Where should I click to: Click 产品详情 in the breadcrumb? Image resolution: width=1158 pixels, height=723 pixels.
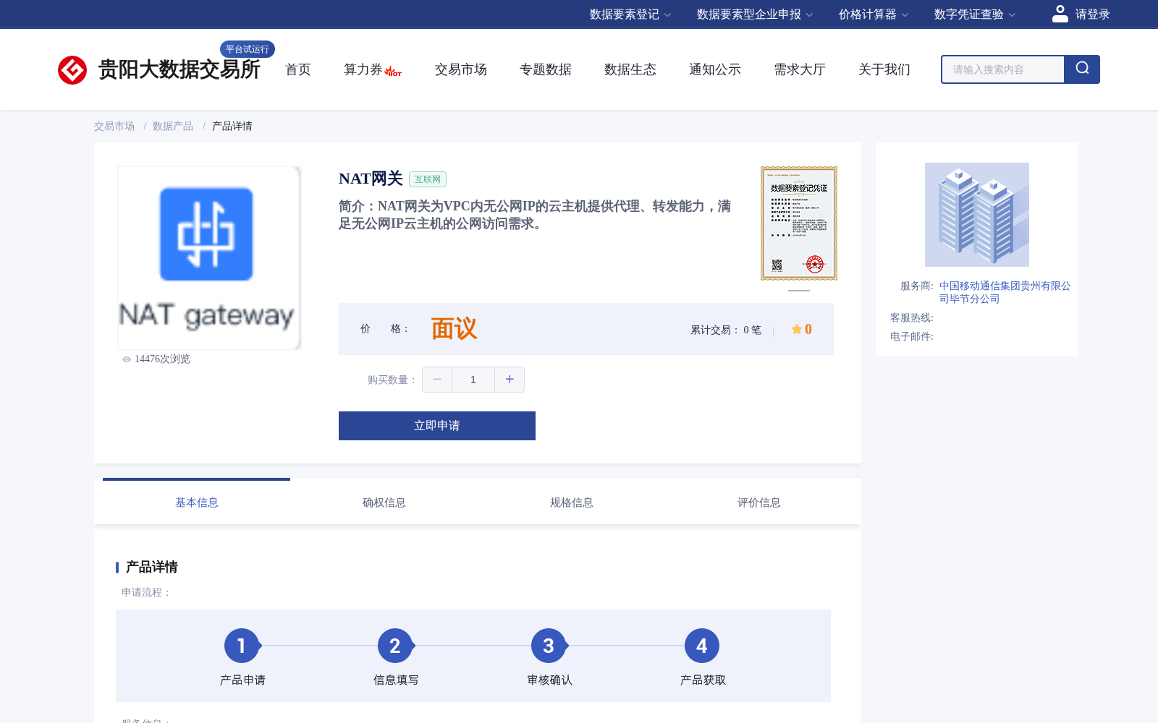[232, 126]
